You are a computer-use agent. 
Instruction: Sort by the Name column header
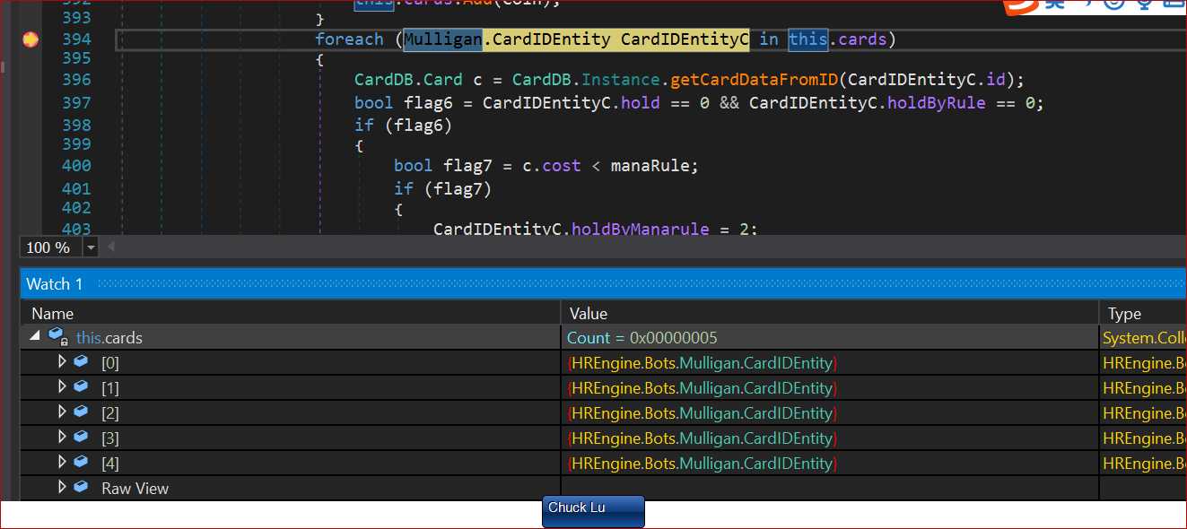[x=291, y=313]
